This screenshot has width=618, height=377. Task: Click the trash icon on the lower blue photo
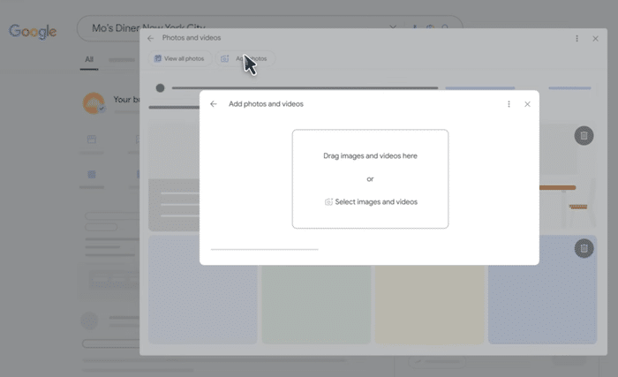tap(584, 248)
